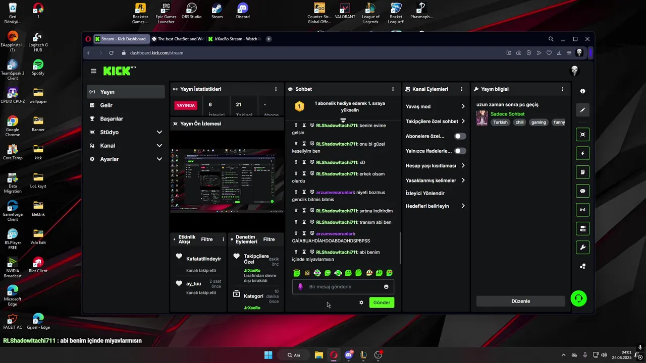Open the pencil edit icon in right sidebar

point(582,110)
